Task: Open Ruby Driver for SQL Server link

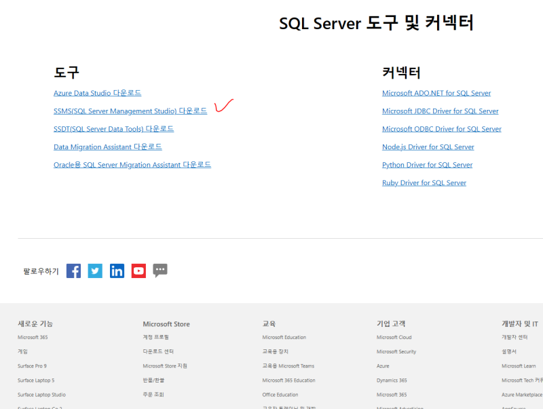Action: (x=424, y=182)
